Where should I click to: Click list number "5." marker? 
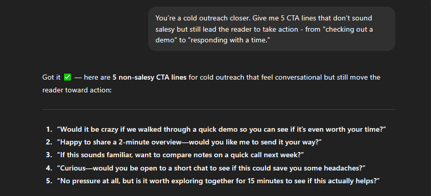click(49, 181)
